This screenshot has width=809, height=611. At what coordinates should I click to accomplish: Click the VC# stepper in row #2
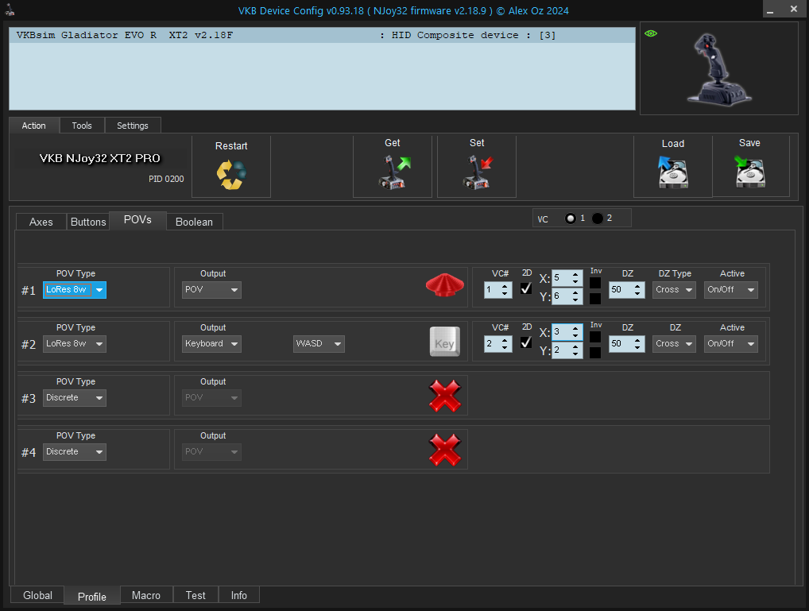click(498, 344)
